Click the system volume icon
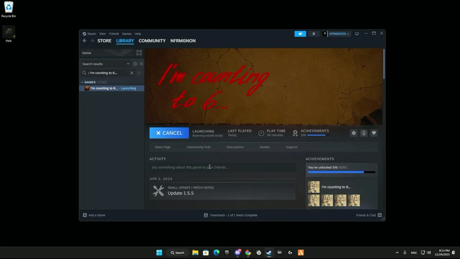Screen dimensions: 460x259 pyautogui.click(x=428, y=253)
